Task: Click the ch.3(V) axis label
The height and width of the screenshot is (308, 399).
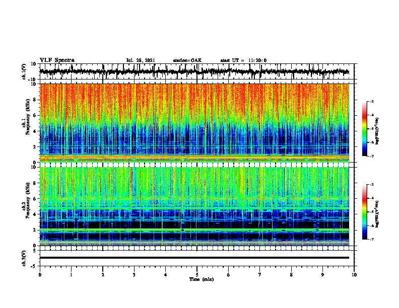Action: pyautogui.click(x=24, y=259)
